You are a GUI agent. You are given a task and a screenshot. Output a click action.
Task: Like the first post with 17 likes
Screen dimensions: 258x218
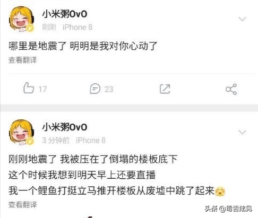(35, 88)
